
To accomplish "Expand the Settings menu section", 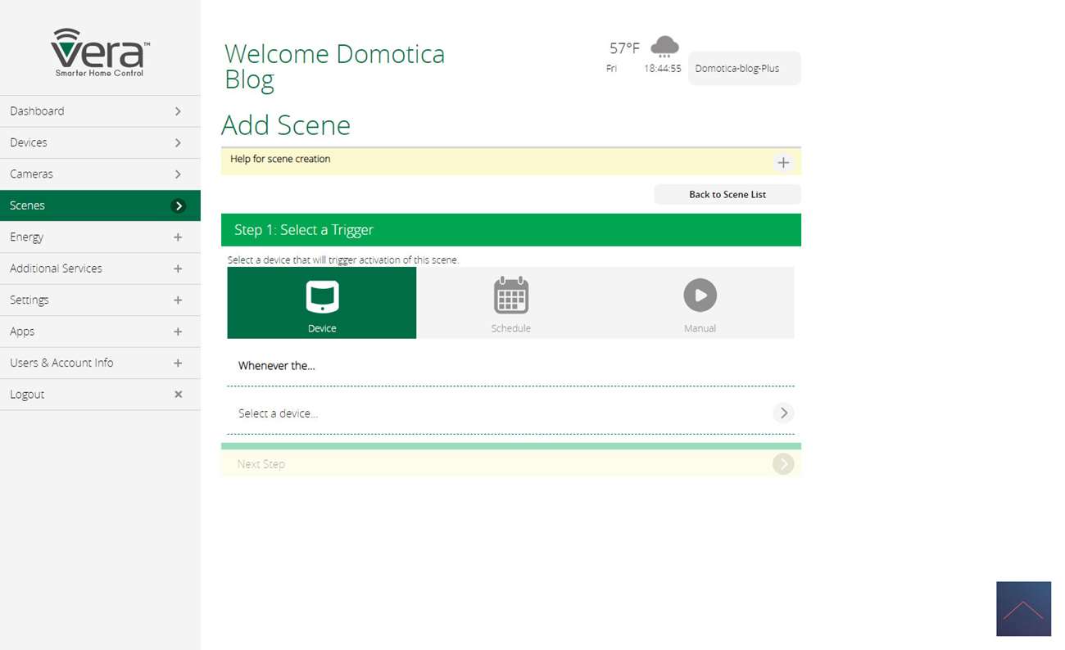I will (178, 300).
